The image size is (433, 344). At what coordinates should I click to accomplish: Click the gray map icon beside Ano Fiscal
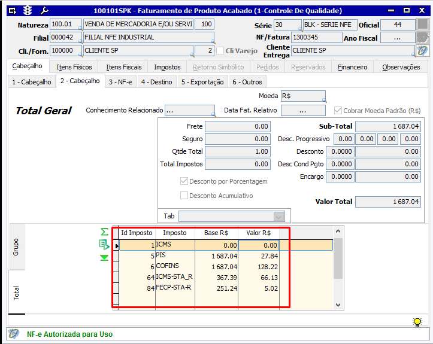(x=423, y=38)
